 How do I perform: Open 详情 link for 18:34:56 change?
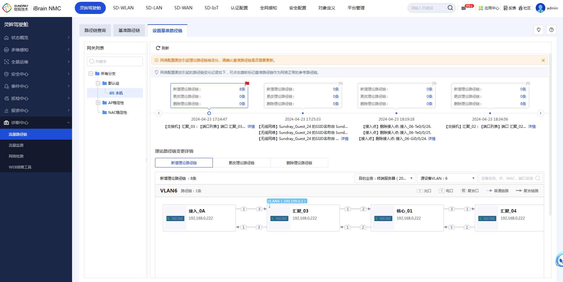[532, 127]
